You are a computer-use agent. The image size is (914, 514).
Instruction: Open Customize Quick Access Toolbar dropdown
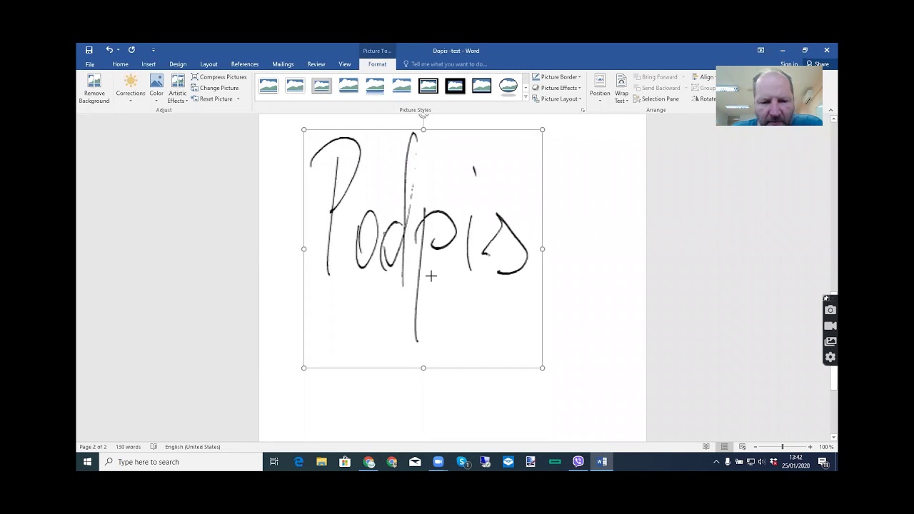click(153, 50)
